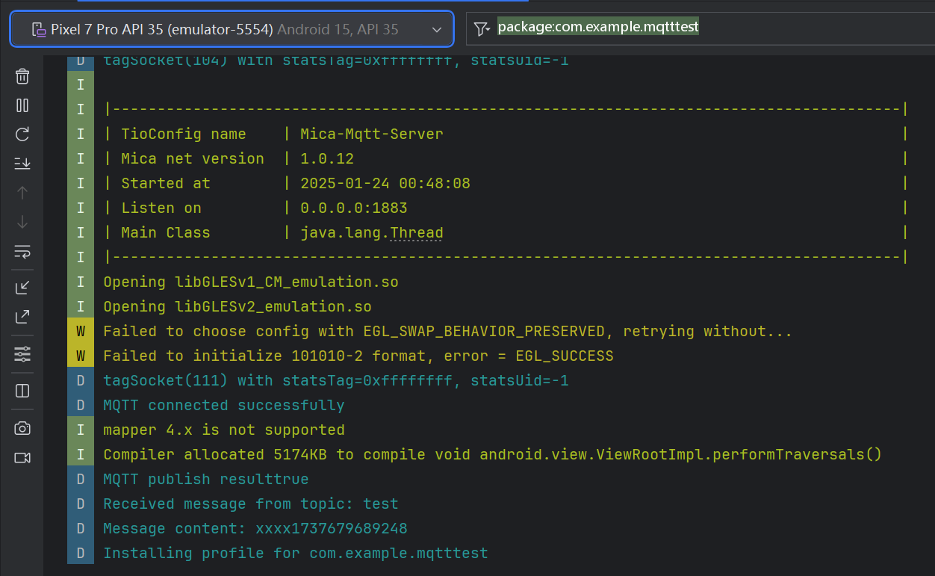Select the 'MQTT publish resulttrue' log line
Screen dimensions: 935x576
pos(206,480)
